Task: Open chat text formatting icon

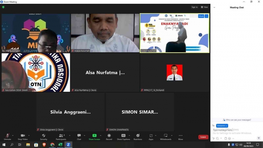Action: pyautogui.click(x=213, y=139)
